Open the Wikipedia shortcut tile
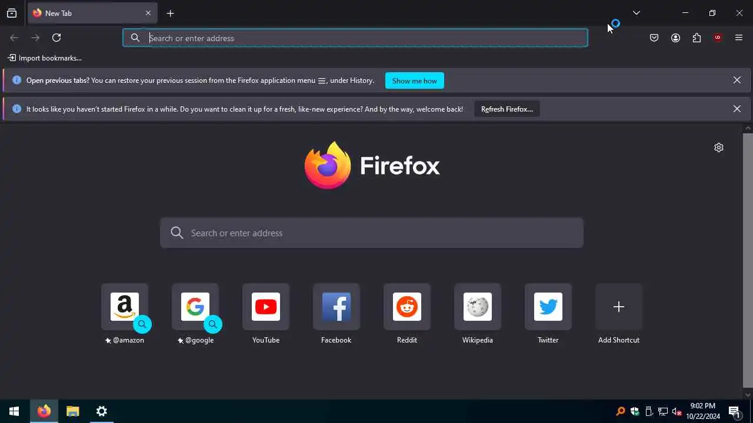 tap(478, 307)
